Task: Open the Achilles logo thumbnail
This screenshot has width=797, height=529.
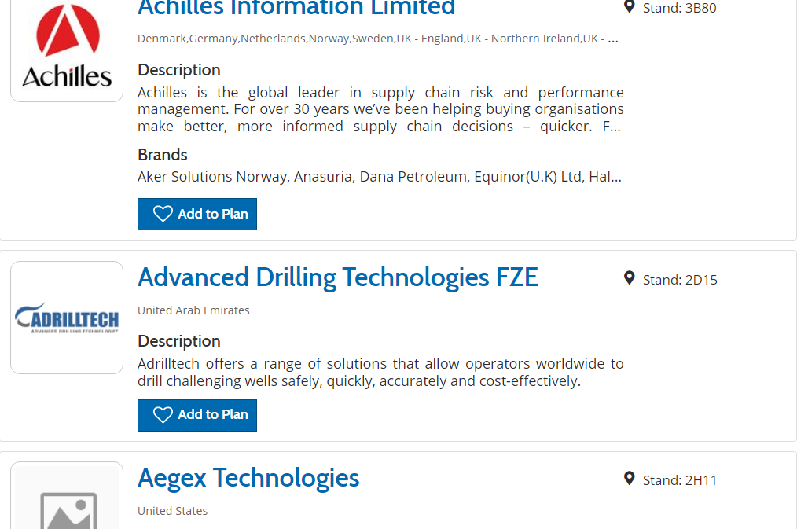Action: click(x=67, y=49)
